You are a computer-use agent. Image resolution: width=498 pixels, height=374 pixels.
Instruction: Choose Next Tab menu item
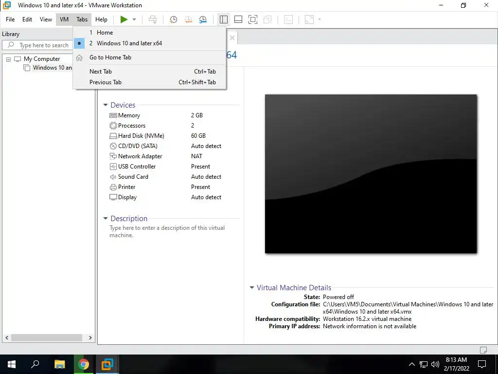pos(150,72)
